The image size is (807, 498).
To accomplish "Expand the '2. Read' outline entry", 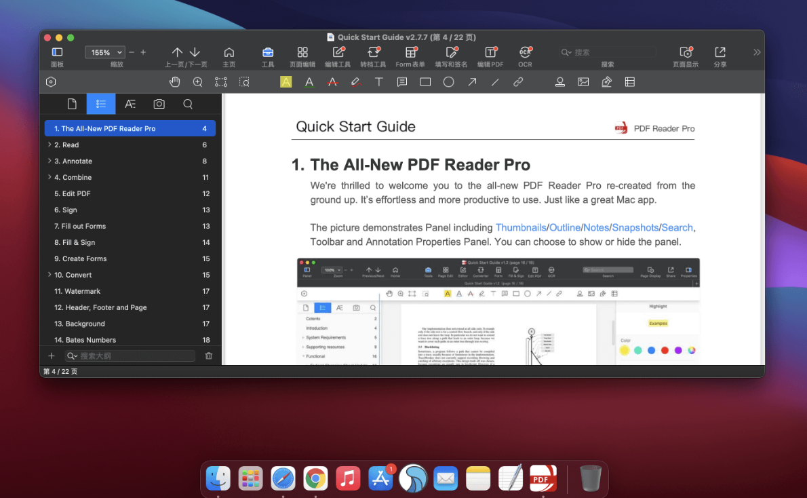I will [x=50, y=145].
